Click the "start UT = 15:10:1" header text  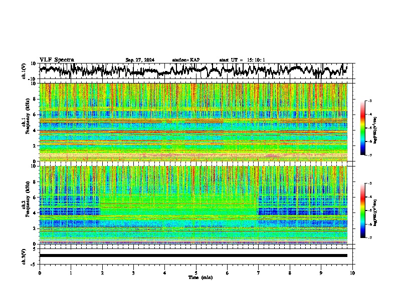(242, 60)
